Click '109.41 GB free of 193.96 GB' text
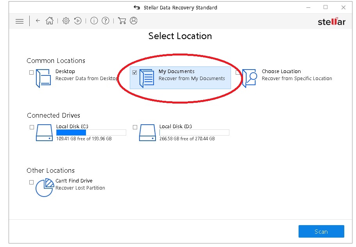 84,139
